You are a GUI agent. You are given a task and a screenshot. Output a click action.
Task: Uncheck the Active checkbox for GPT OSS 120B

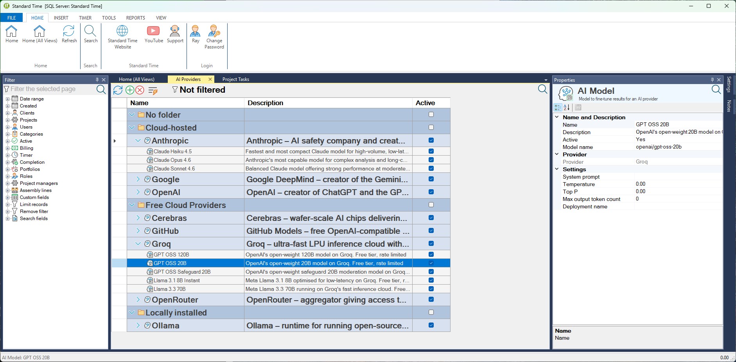coord(431,254)
